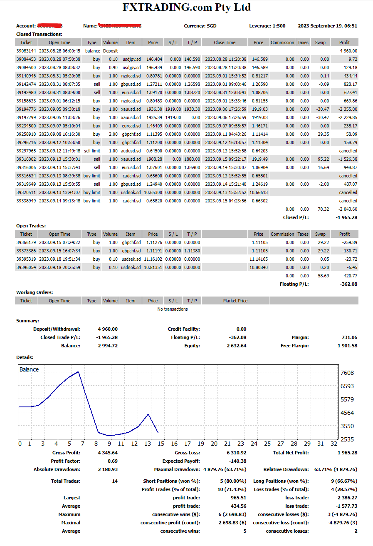Click the open trade loss -259.89
373x546 pixels.
coord(350,242)
